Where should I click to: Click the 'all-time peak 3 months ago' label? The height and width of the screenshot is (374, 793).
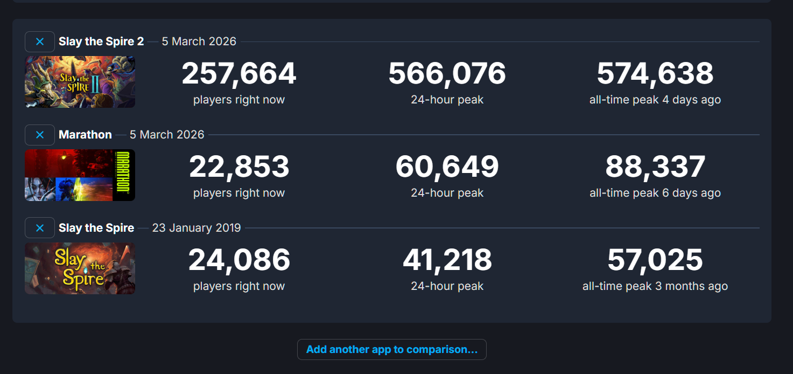(x=655, y=286)
